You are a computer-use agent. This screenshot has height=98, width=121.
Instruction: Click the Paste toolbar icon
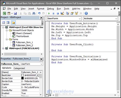coord(29,13)
